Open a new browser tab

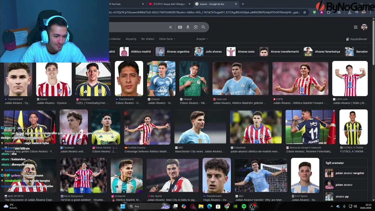tap(243, 4)
